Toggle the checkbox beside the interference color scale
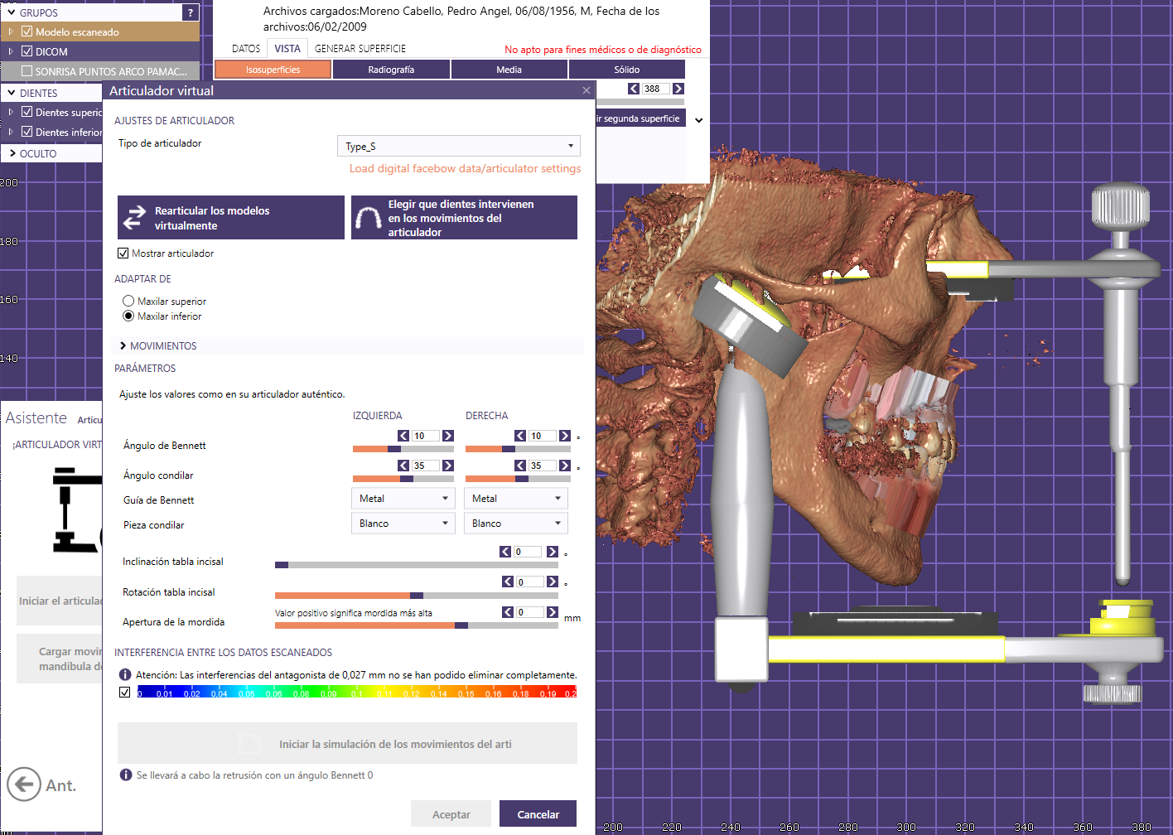Viewport: 1173px width, 835px height. (x=125, y=692)
